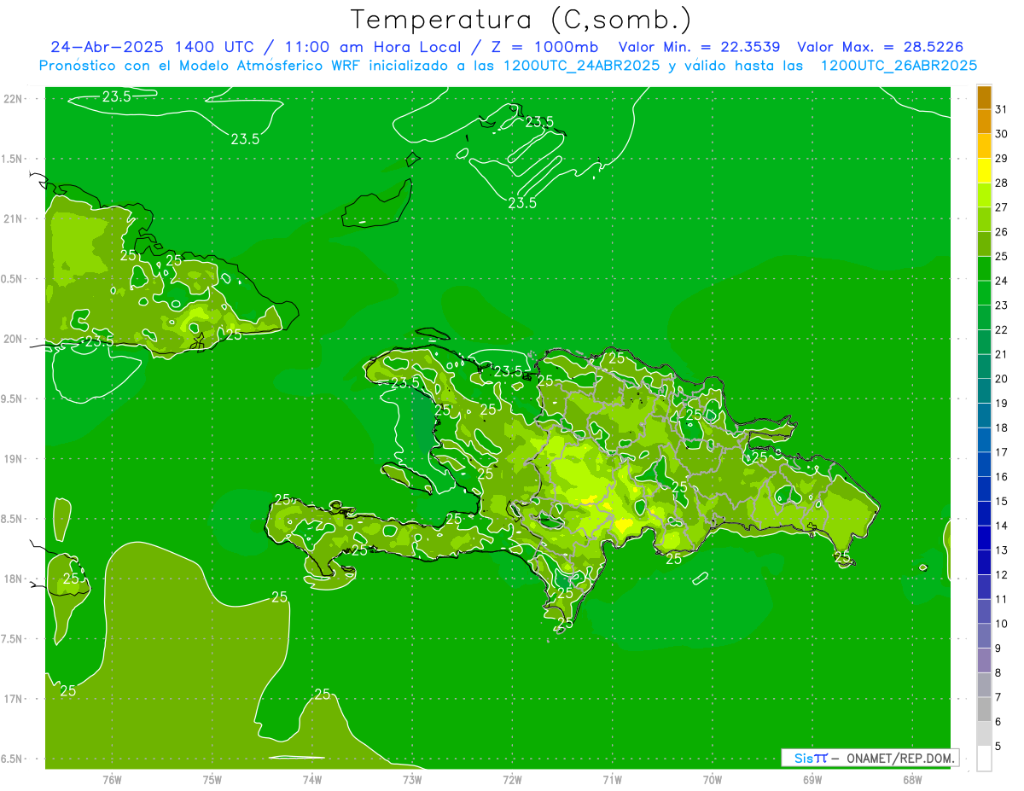Click color scale label '22'
The width and height of the screenshot is (1024, 791).
point(1002,330)
